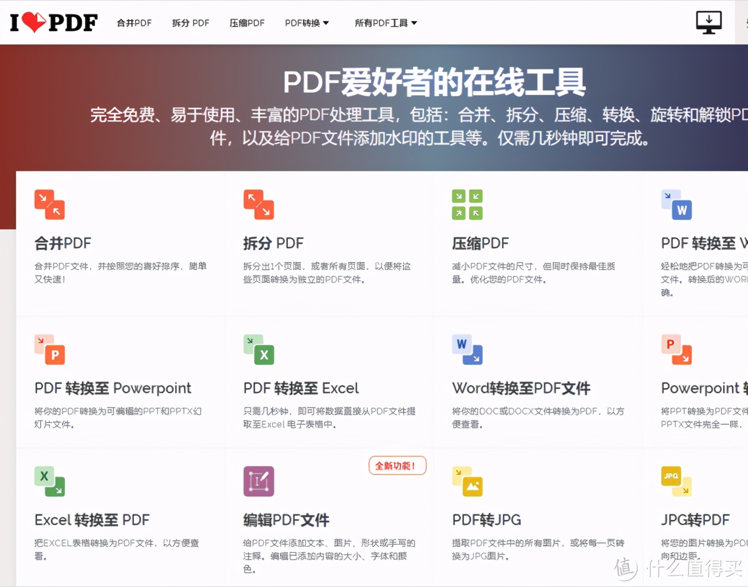748x587 pixels.
Task: Open the 压缩PDF tool title
Action: pos(481,243)
